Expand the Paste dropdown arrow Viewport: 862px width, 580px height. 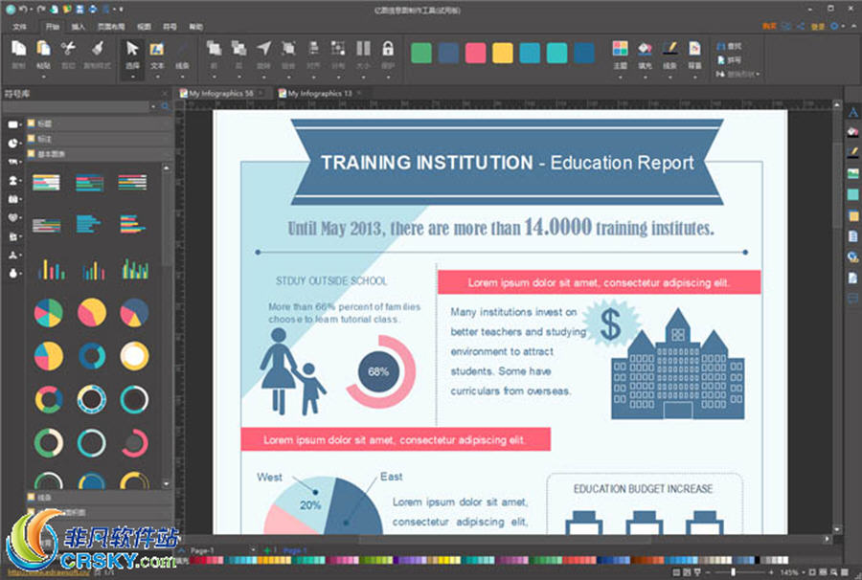pos(43,77)
